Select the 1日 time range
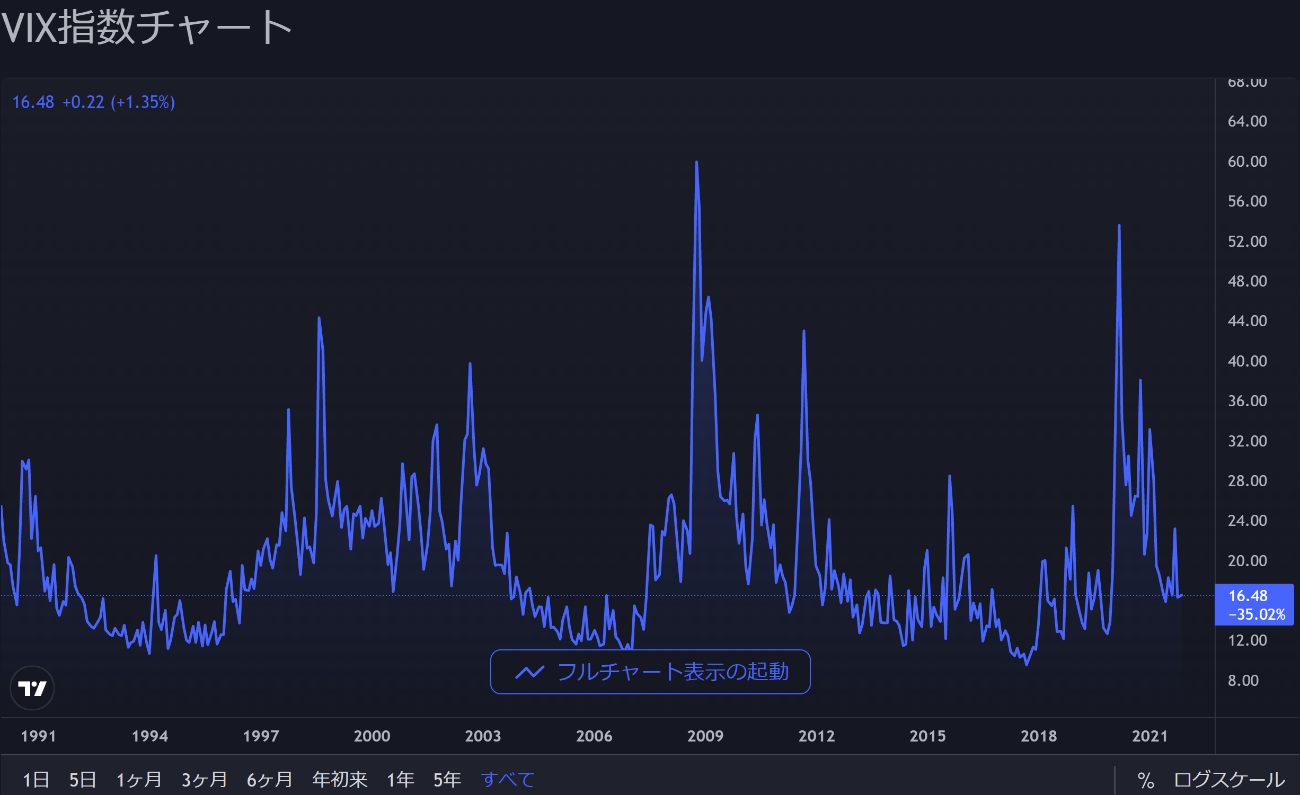 36,780
